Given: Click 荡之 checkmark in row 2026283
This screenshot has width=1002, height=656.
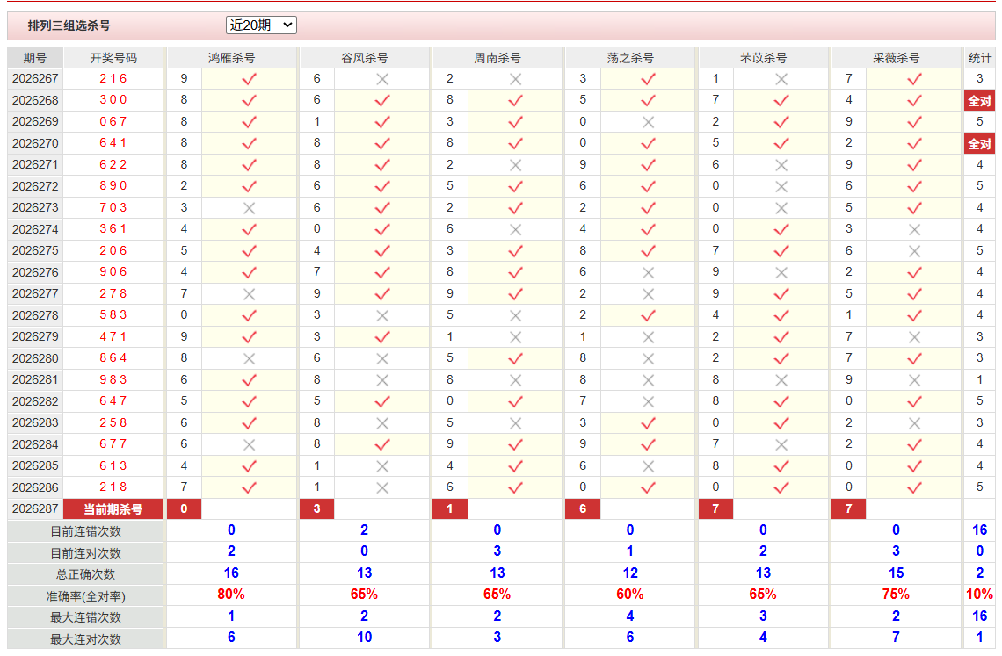Looking at the screenshot, I should point(648,423).
